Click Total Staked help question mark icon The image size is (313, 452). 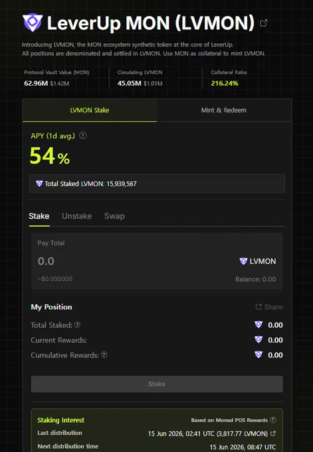coord(77,324)
